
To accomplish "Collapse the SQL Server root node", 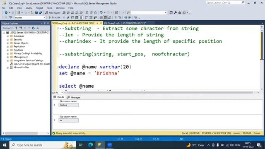I will click(4, 33).
